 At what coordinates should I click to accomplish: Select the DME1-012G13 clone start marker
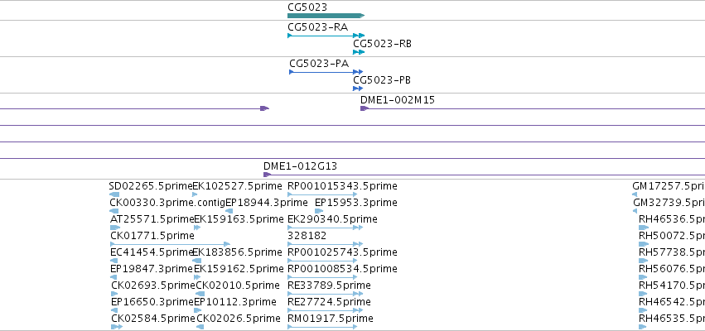267,175
